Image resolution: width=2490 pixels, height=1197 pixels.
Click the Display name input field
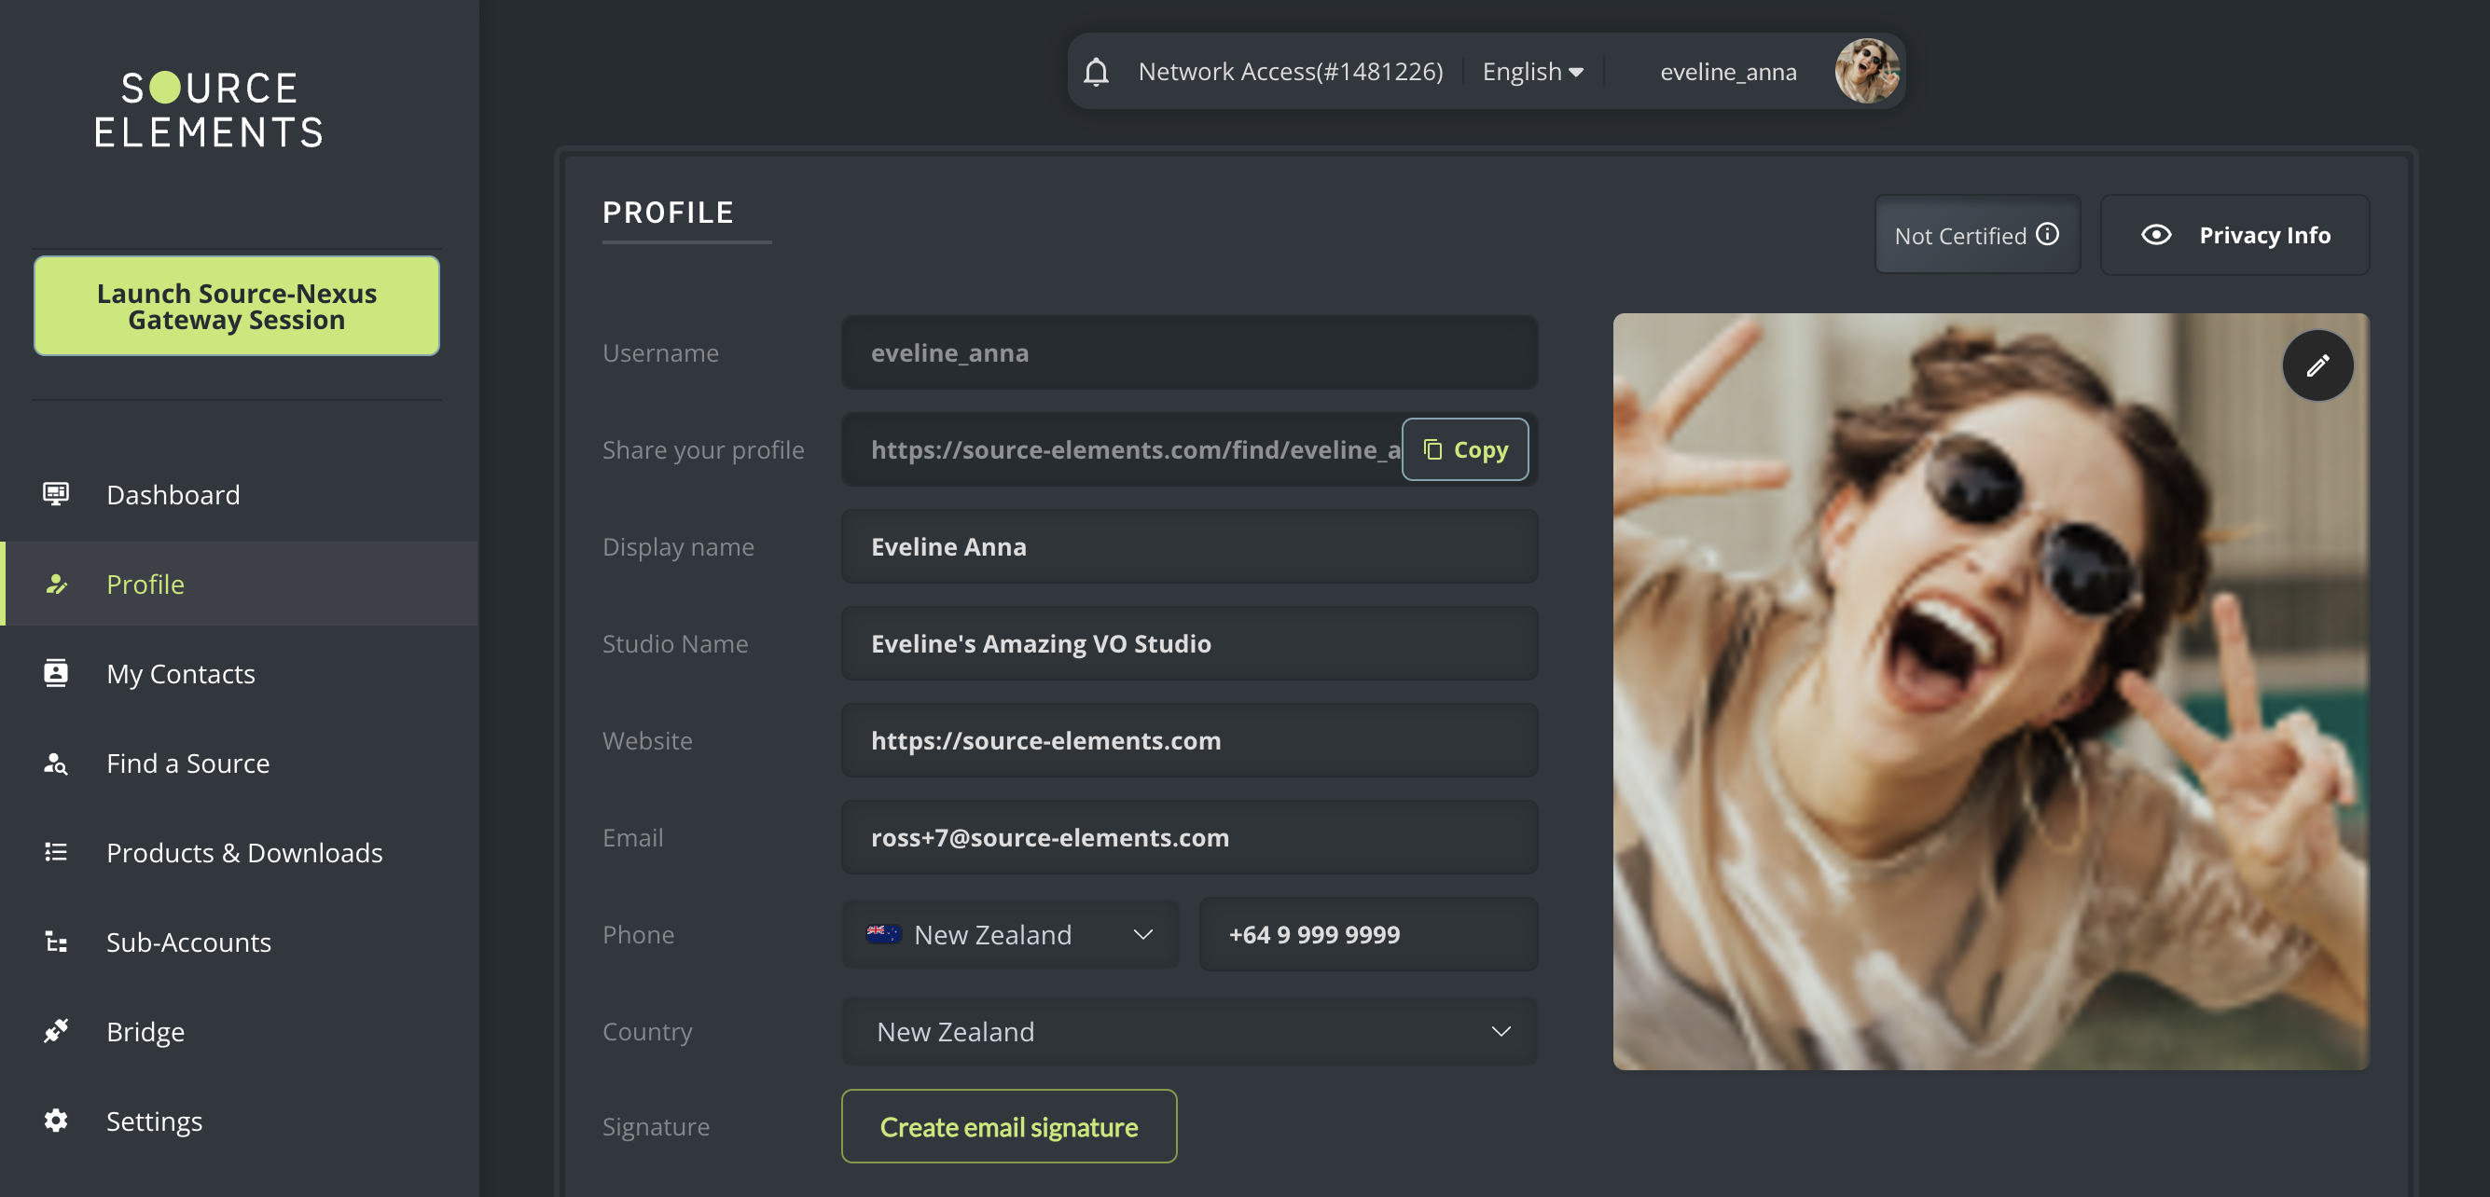coord(1189,546)
